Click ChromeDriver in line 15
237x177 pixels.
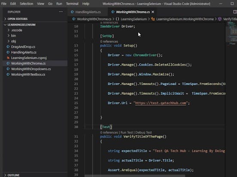145,55
